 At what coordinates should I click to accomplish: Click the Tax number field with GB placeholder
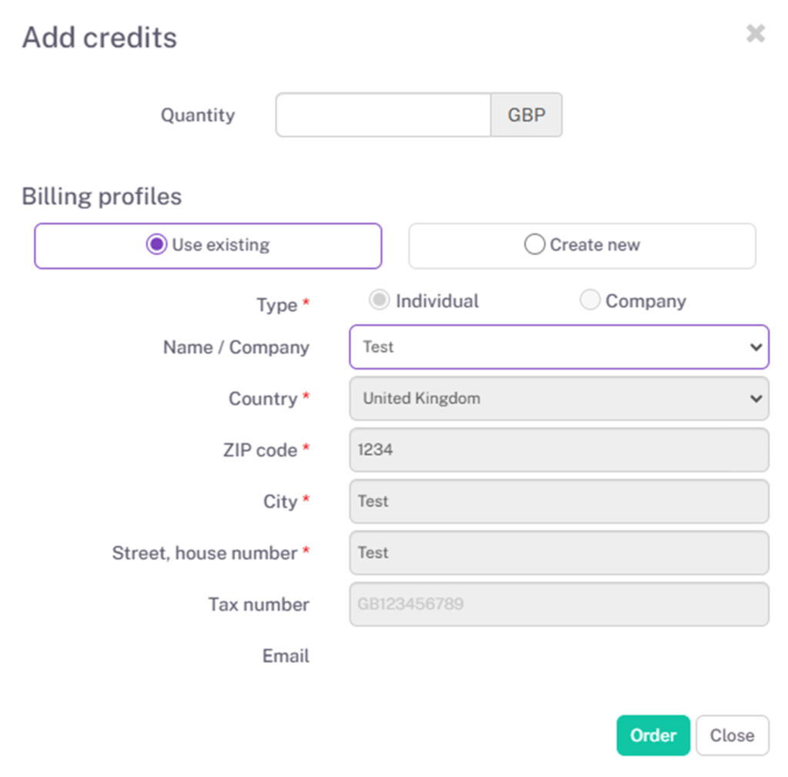[559, 605]
